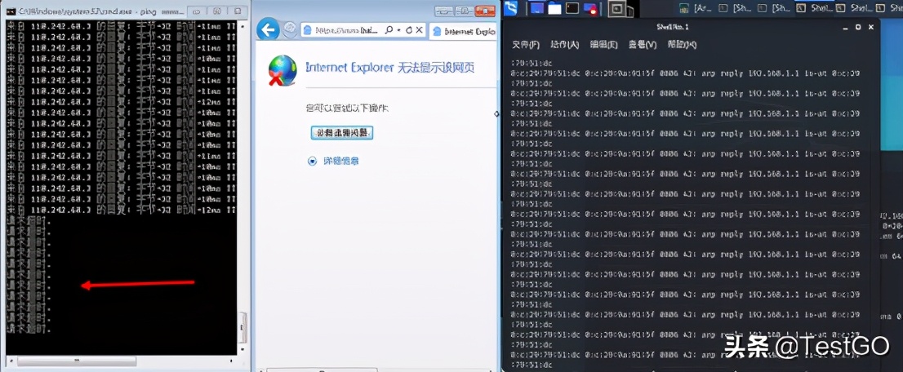Stop loading with the address bar X
The width and height of the screenshot is (903, 372).
(420, 30)
